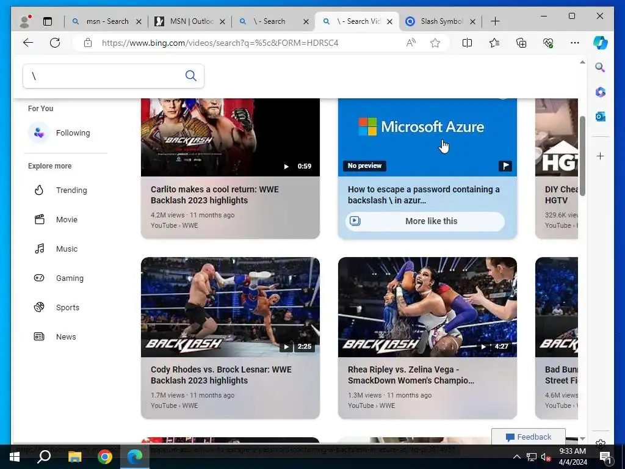625x469 pixels.
Task: Open Settings and more ellipsis menu
Action: 575,43
